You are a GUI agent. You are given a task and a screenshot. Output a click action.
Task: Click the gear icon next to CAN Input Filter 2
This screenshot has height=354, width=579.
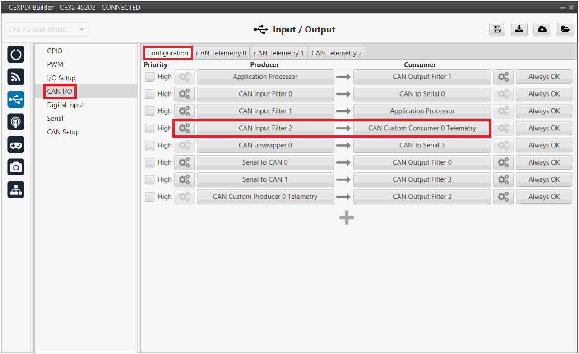pos(184,128)
